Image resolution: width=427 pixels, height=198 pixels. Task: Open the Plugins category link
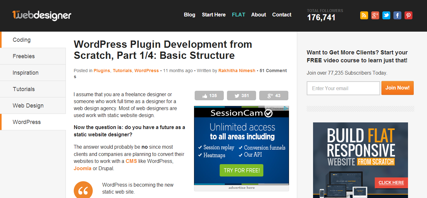point(102,71)
